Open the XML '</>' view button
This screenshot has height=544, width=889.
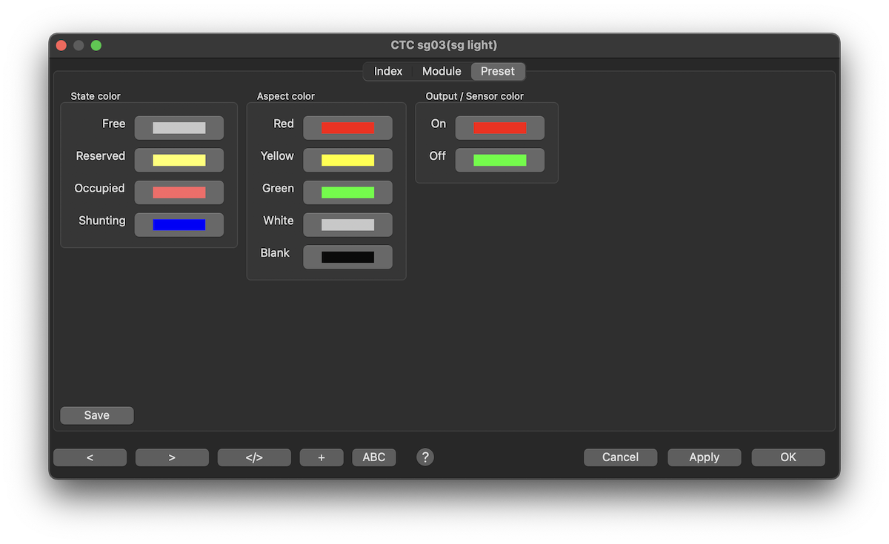(254, 457)
